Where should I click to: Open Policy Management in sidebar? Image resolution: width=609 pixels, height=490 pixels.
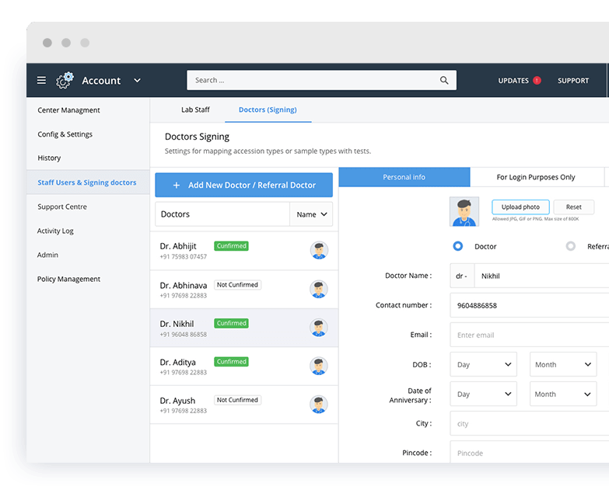tap(68, 279)
